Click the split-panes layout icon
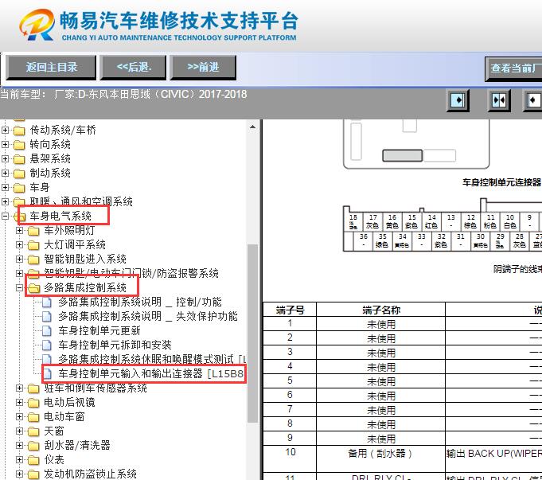The width and height of the screenshot is (542, 480). pos(499,100)
